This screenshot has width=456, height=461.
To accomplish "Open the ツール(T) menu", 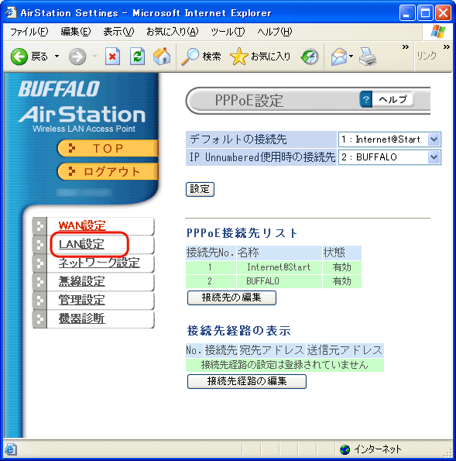I will [x=228, y=32].
